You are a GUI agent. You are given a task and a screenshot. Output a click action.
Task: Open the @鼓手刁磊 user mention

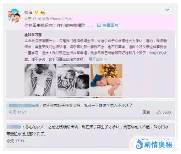33,35
